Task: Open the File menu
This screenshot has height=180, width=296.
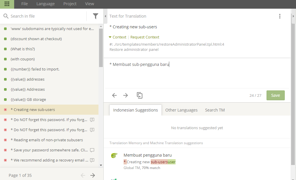Action: 25,4
